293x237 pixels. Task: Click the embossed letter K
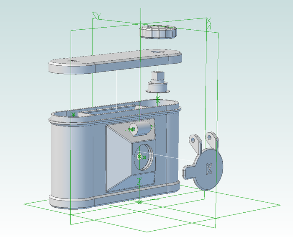(x=209, y=169)
